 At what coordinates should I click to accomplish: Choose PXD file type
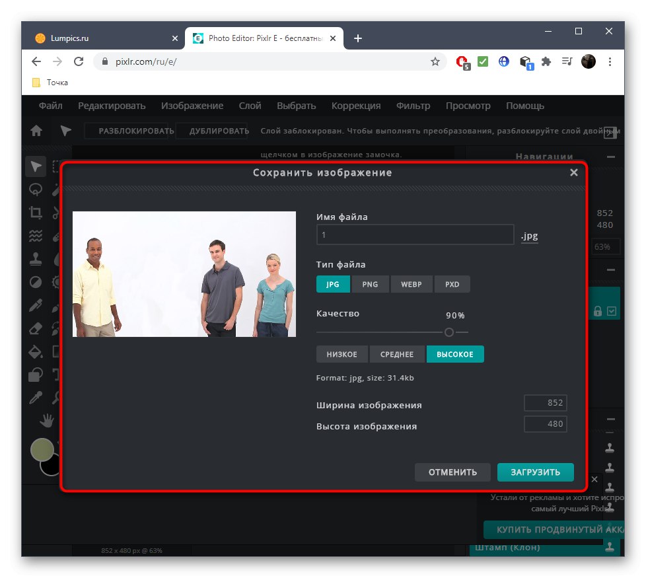452,284
